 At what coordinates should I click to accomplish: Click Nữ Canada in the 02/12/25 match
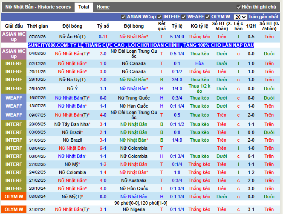133,63
